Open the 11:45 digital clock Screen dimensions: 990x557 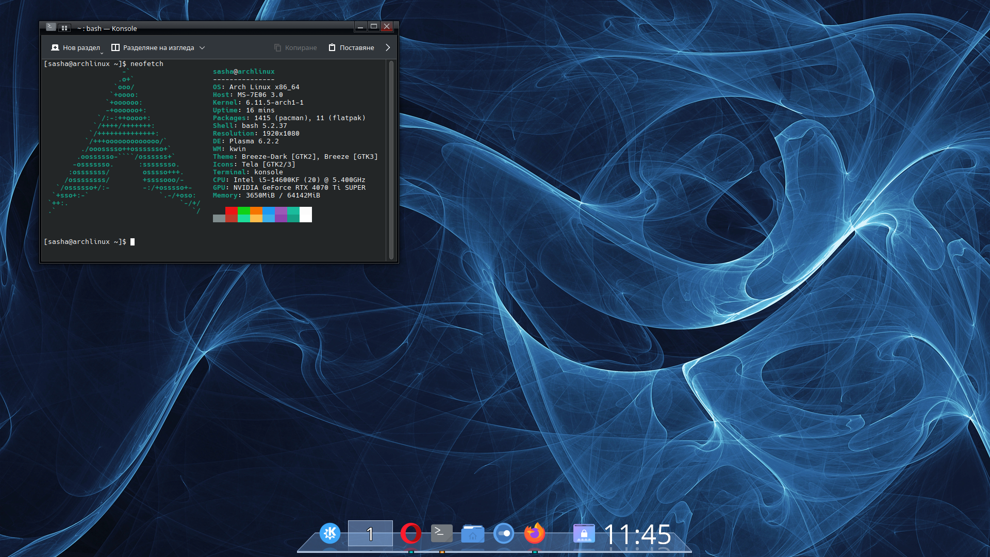coord(637,534)
